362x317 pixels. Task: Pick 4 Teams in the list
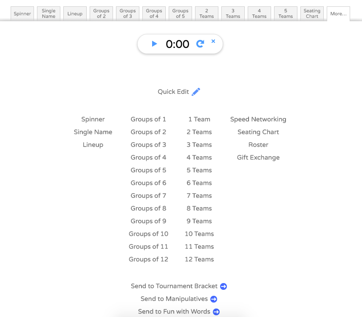[199, 157]
